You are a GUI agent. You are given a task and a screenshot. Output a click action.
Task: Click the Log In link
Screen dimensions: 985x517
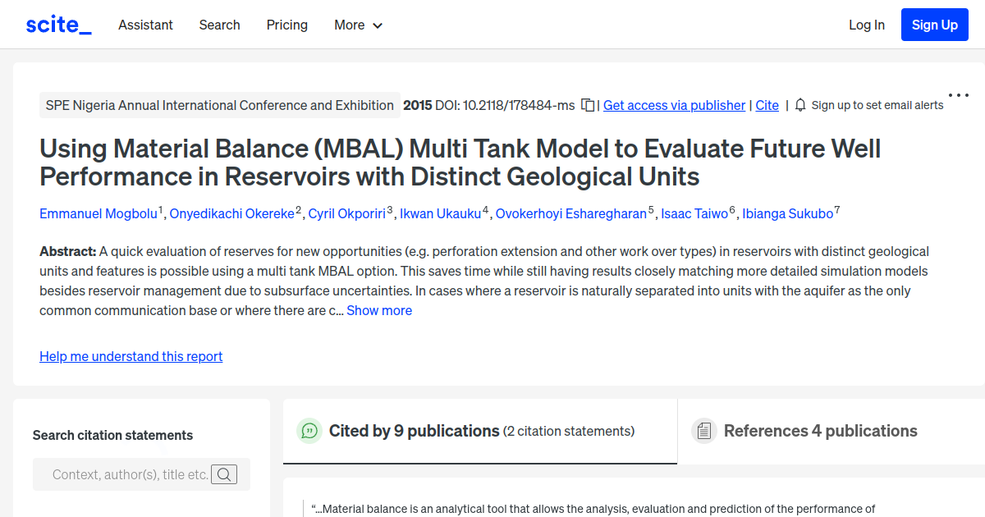pyautogui.click(x=866, y=25)
